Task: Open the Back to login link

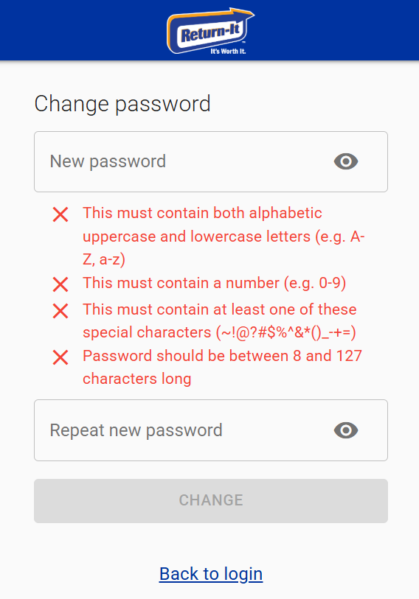Action: [x=211, y=574]
